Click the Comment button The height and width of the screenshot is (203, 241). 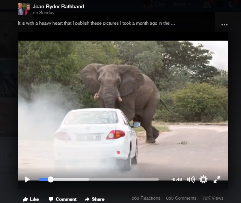tap(62, 199)
